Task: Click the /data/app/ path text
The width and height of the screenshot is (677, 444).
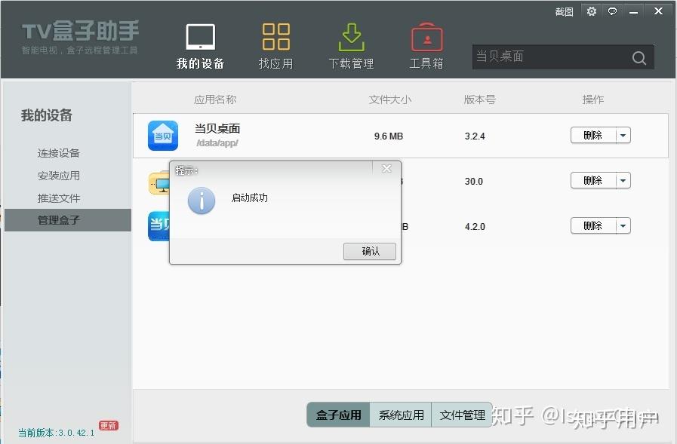Action: click(217, 143)
